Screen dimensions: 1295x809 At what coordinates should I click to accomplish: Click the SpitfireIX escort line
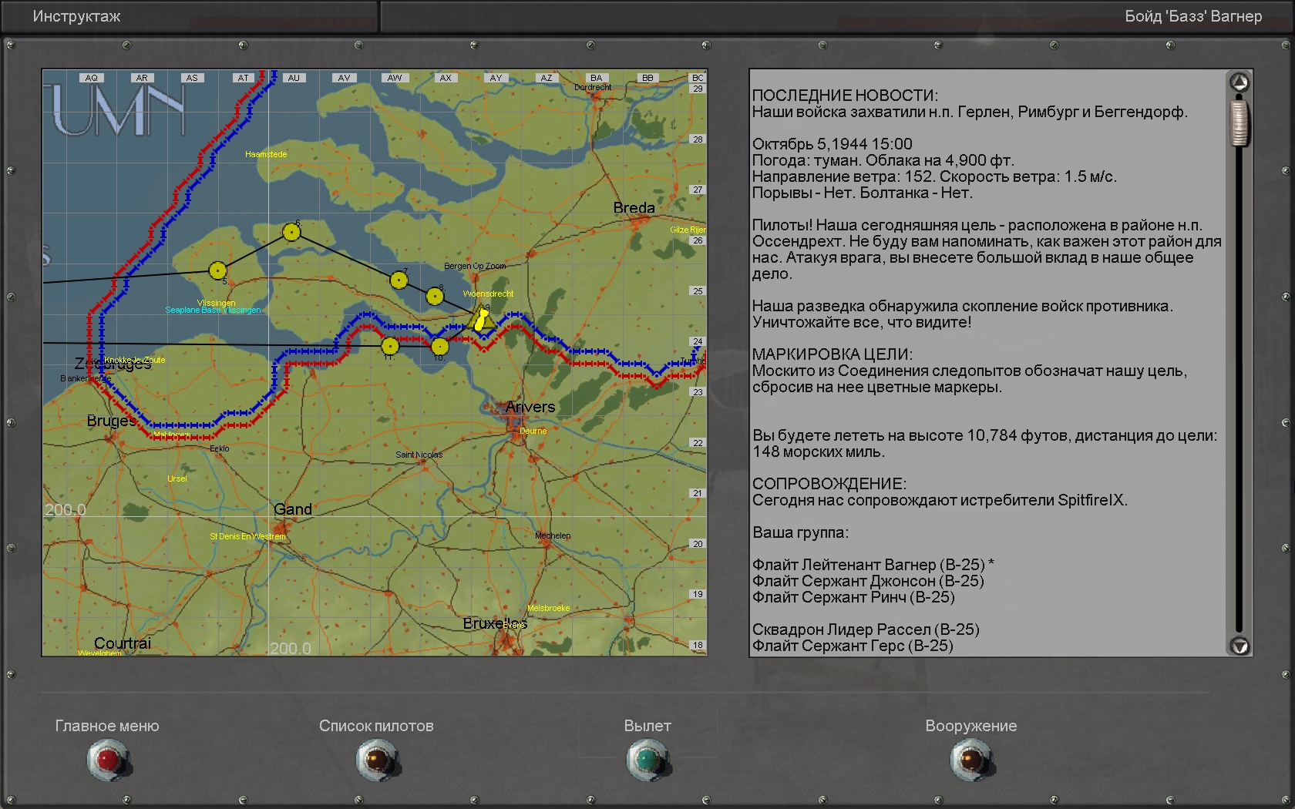pos(940,500)
